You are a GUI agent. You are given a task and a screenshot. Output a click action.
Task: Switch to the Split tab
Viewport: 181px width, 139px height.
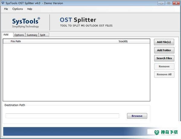(x=44, y=35)
